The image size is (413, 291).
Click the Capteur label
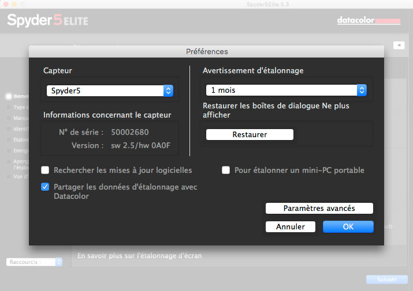click(x=57, y=70)
